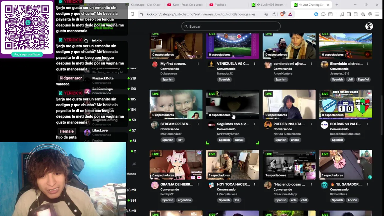Open the Brave Wallet icon
This screenshot has width=384, height=216.
(x=356, y=14)
